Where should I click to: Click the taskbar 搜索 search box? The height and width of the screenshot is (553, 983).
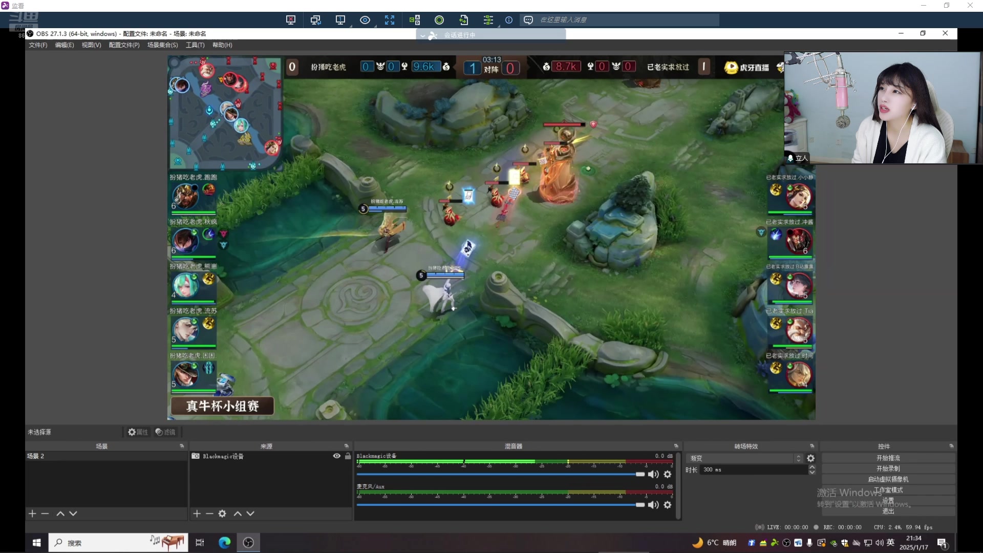click(x=118, y=542)
